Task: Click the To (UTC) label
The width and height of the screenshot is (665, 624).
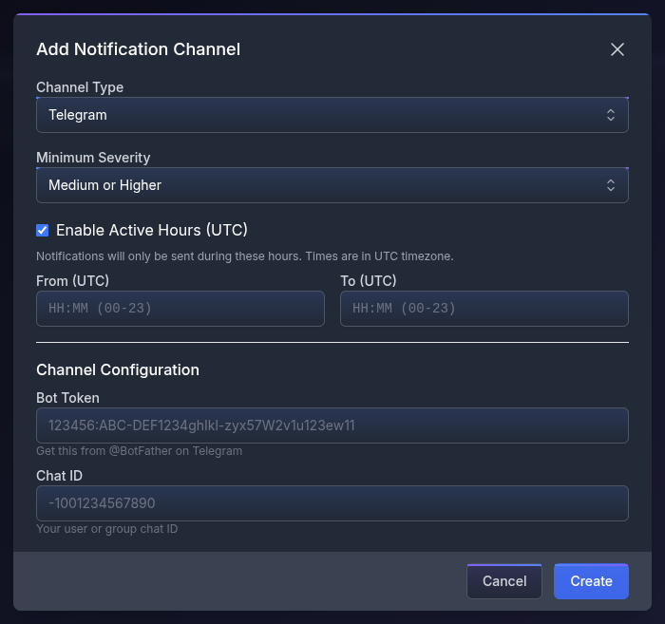Action: [369, 281]
